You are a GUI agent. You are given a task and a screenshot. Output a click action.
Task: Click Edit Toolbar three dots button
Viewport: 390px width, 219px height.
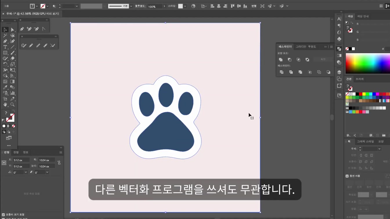[9, 146]
